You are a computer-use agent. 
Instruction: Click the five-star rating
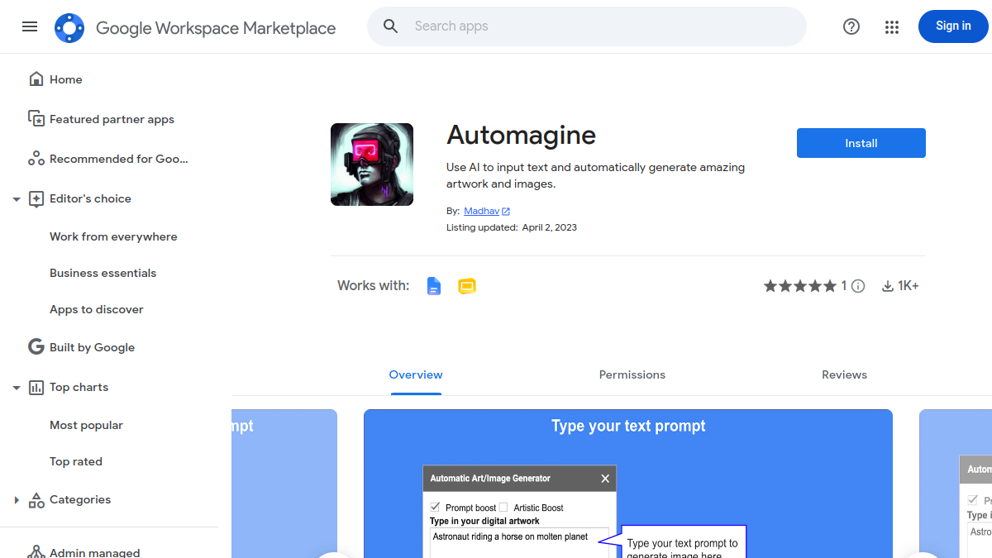pyautogui.click(x=800, y=286)
